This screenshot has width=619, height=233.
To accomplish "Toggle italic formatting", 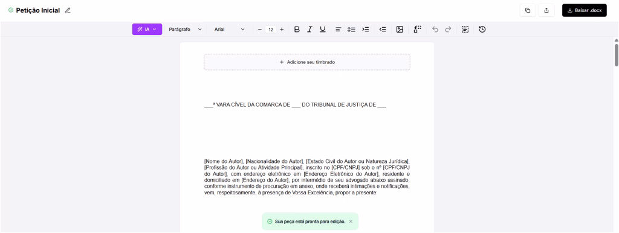I will click(x=310, y=29).
